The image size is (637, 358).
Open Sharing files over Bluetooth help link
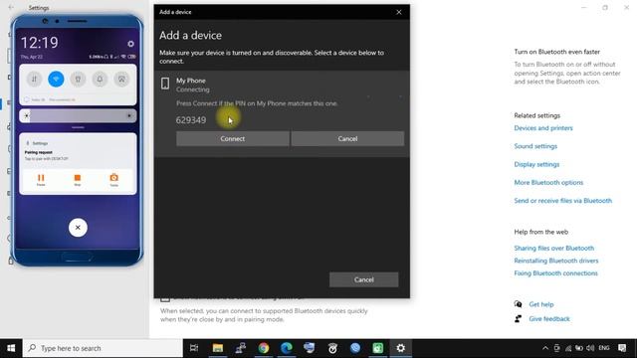pos(553,248)
